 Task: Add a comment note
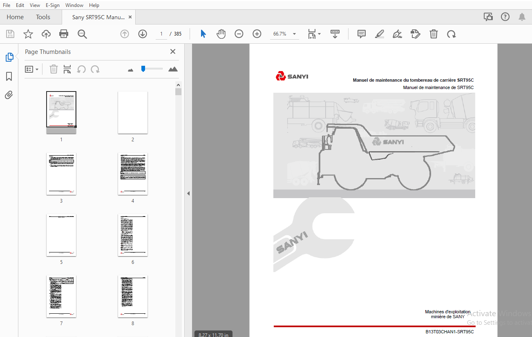tap(362, 34)
